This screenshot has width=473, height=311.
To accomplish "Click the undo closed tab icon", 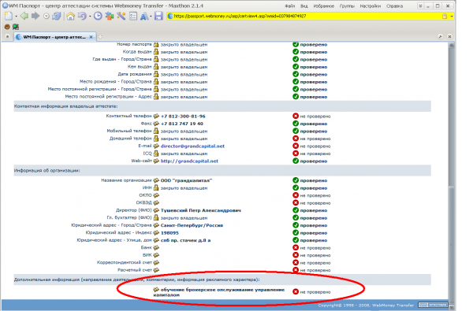I will point(82,16).
